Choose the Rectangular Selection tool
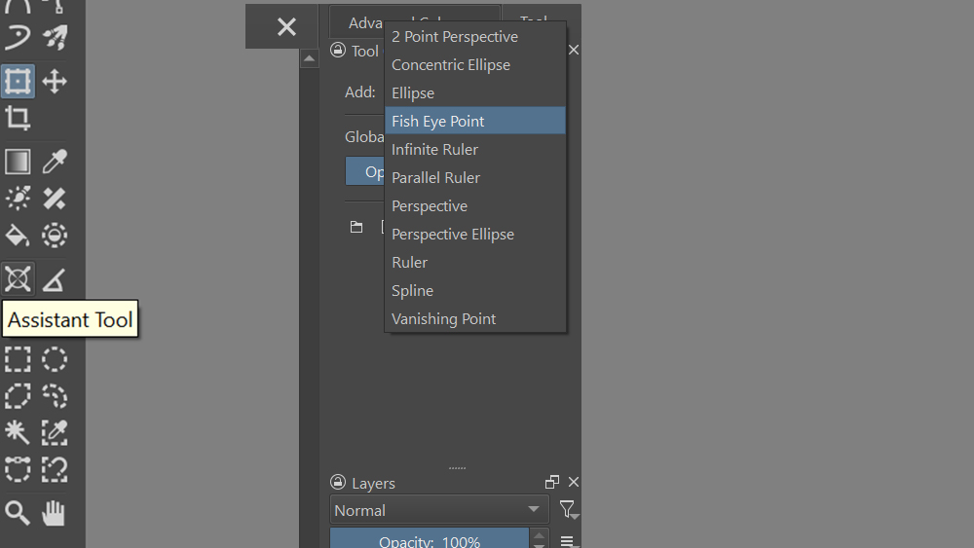974x548 pixels. click(x=18, y=359)
